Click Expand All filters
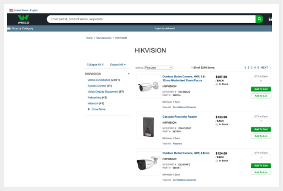 click(118, 64)
